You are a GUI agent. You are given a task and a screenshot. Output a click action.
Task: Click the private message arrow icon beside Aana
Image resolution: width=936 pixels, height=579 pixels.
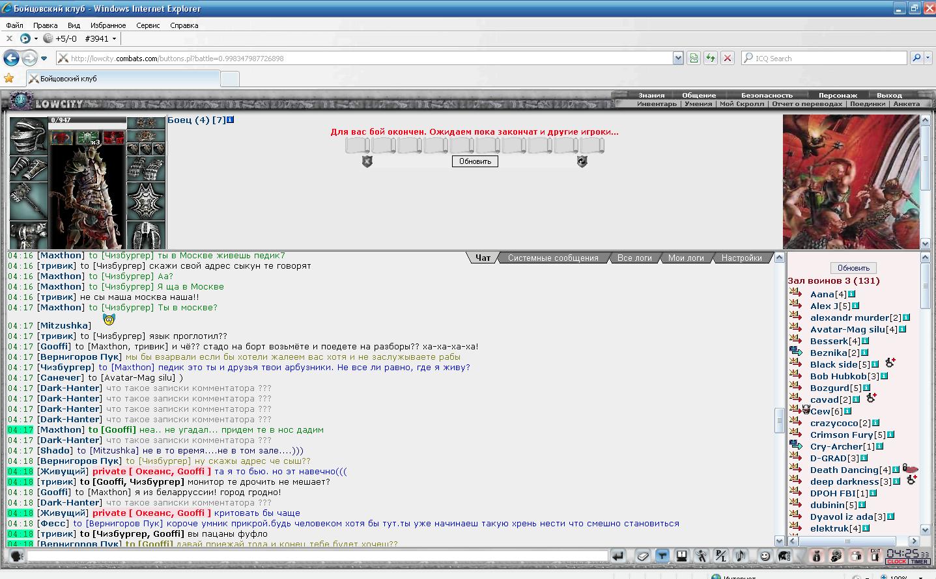tap(796, 293)
